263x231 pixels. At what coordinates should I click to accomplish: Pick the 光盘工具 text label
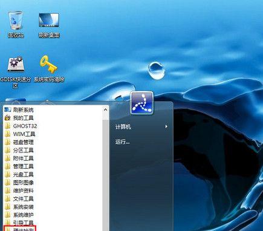[23, 175]
